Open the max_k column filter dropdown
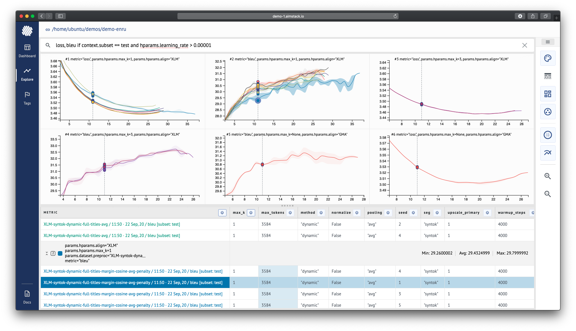 [251, 213]
